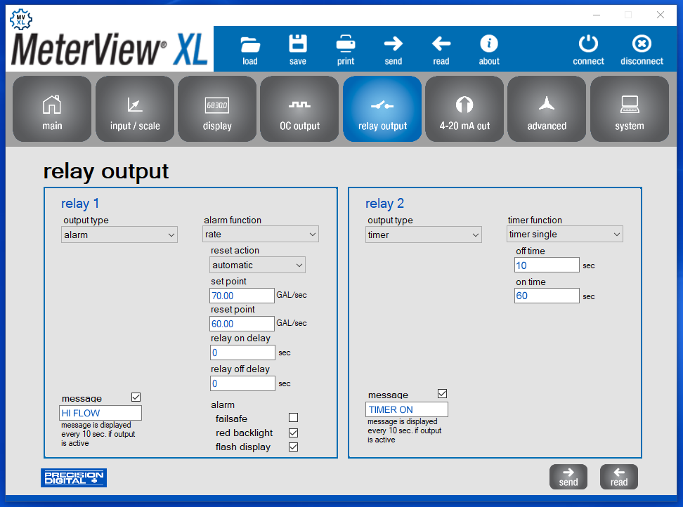Open the alarm function rate dropdown
The width and height of the screenshot is (683, 507).
(x=261, y=234)
